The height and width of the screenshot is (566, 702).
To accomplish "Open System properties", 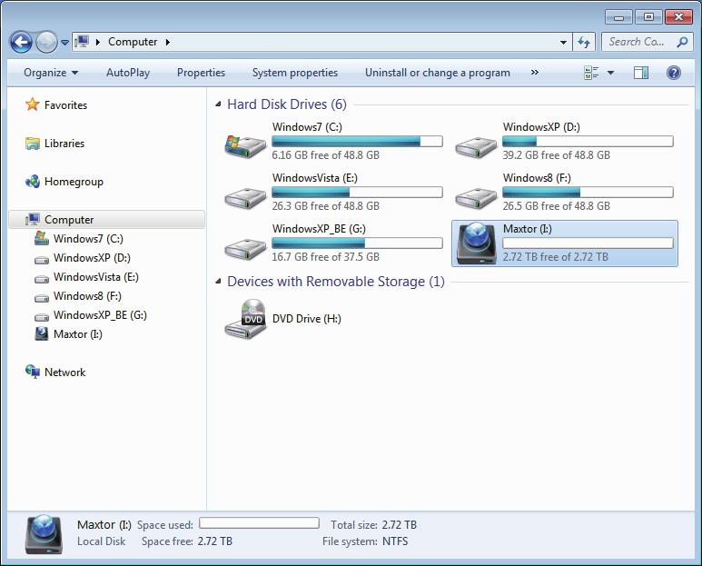I will 294,73.
